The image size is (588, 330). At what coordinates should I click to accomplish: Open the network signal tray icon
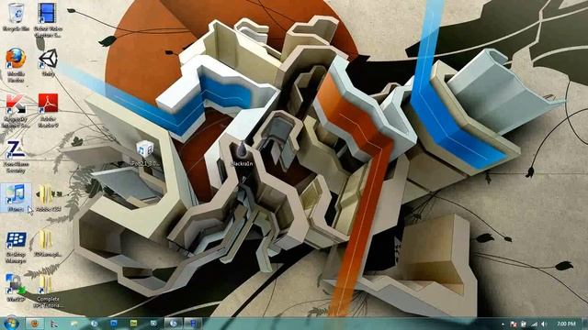534,324
